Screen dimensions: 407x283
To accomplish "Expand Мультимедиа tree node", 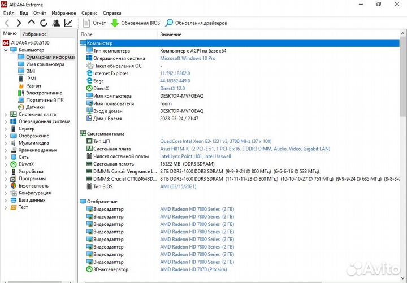I will click(6, 143).
